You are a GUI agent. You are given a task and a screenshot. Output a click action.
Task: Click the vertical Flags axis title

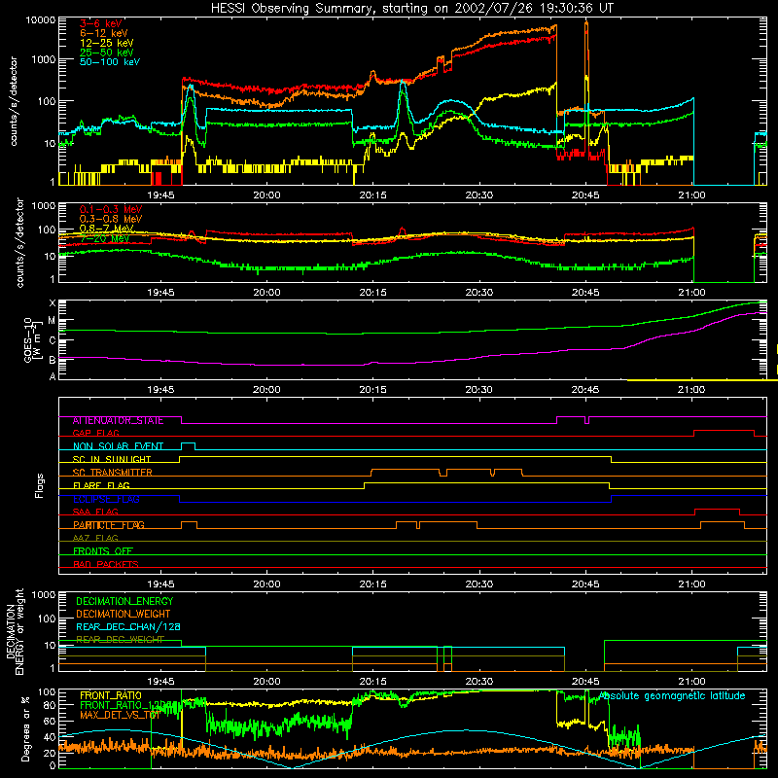pyautogui.click(x=40, y=485)
